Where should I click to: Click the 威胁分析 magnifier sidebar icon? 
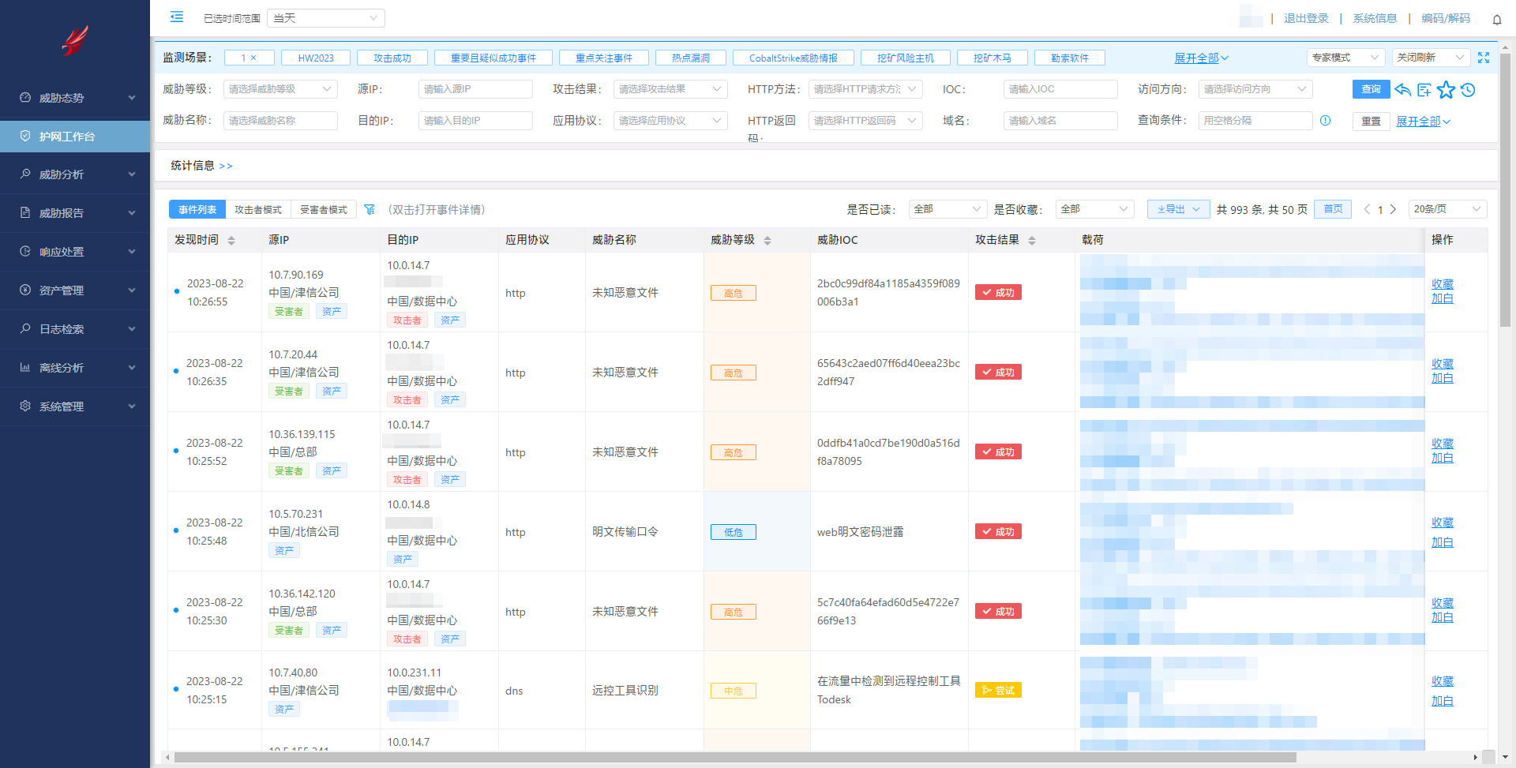[25, 174]
